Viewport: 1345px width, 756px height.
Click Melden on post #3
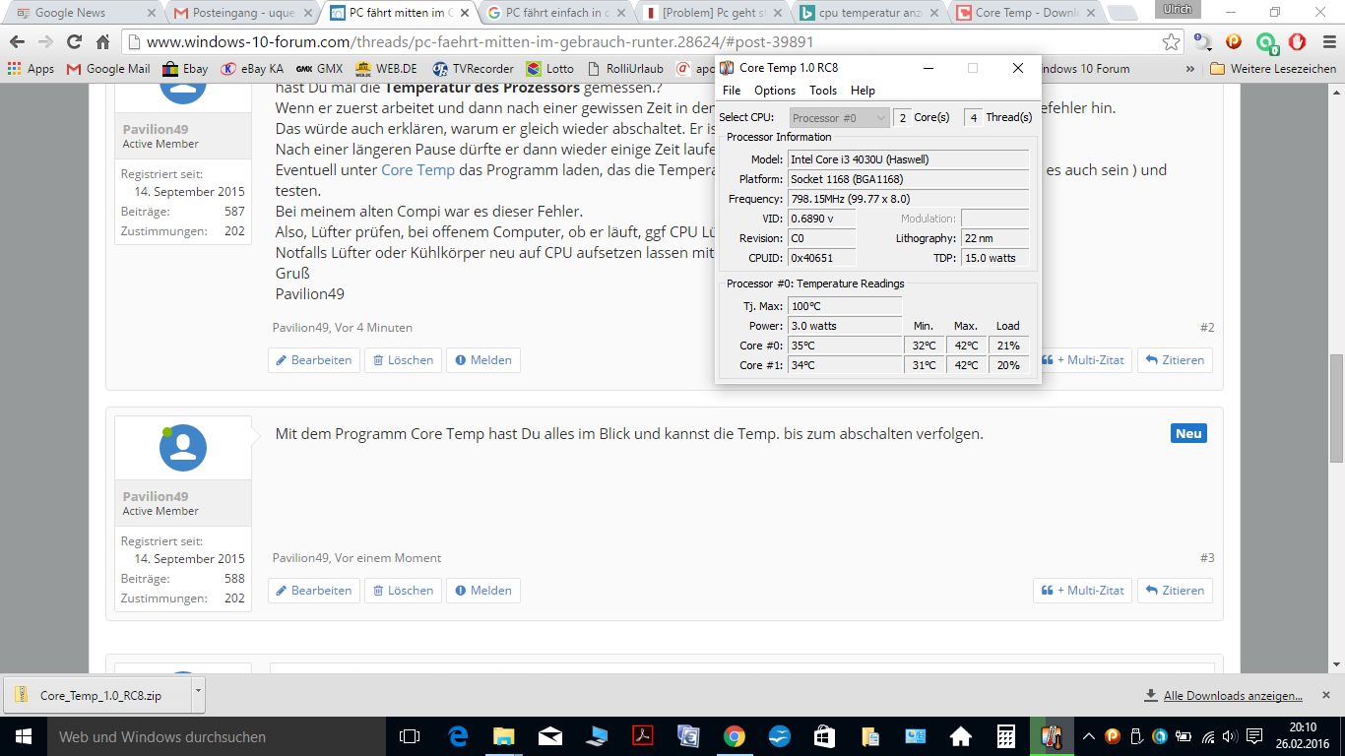click(x=483, y=591)
